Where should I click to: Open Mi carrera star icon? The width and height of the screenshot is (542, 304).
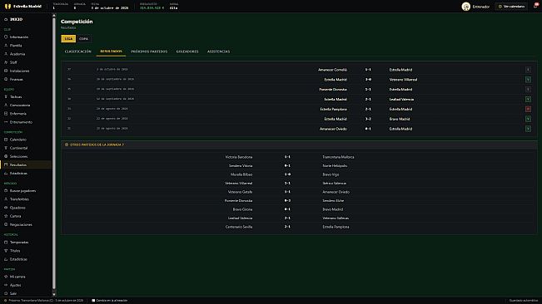click(x=6, y=277)
